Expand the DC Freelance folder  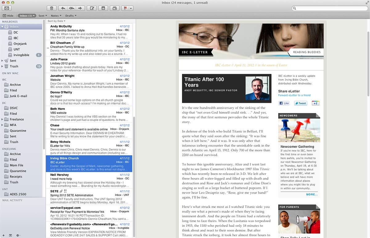[2, 119]
